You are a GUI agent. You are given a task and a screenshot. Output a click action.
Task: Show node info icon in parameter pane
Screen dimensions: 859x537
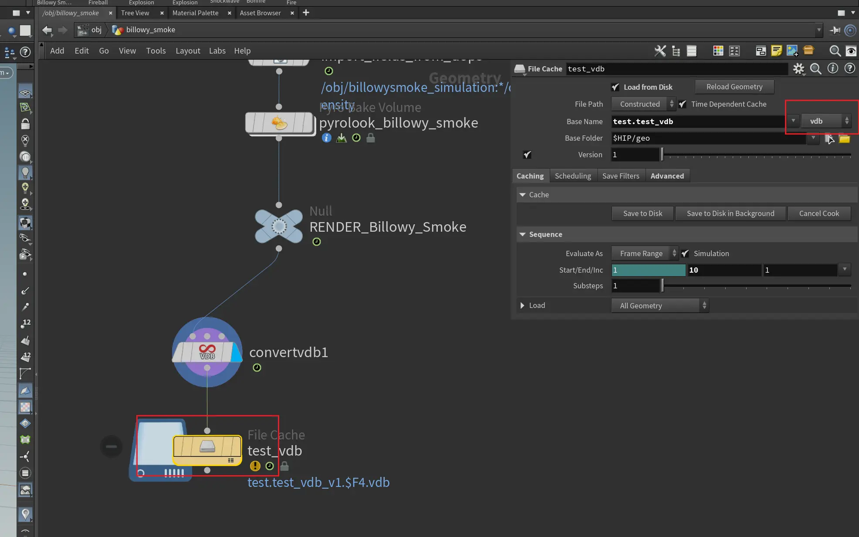click(x=832, y=68)
